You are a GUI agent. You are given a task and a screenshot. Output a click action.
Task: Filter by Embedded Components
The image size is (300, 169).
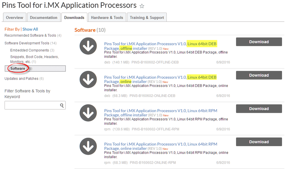tap(32, 50)
